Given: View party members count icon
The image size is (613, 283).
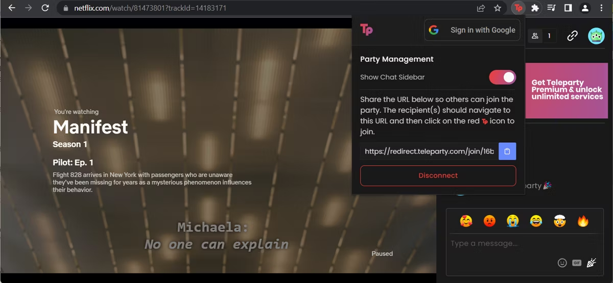Looking at the screenshot, I should 541,36.
